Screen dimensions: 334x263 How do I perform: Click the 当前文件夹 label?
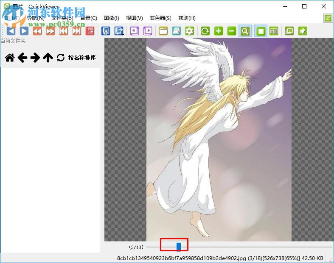pos(13,41)
